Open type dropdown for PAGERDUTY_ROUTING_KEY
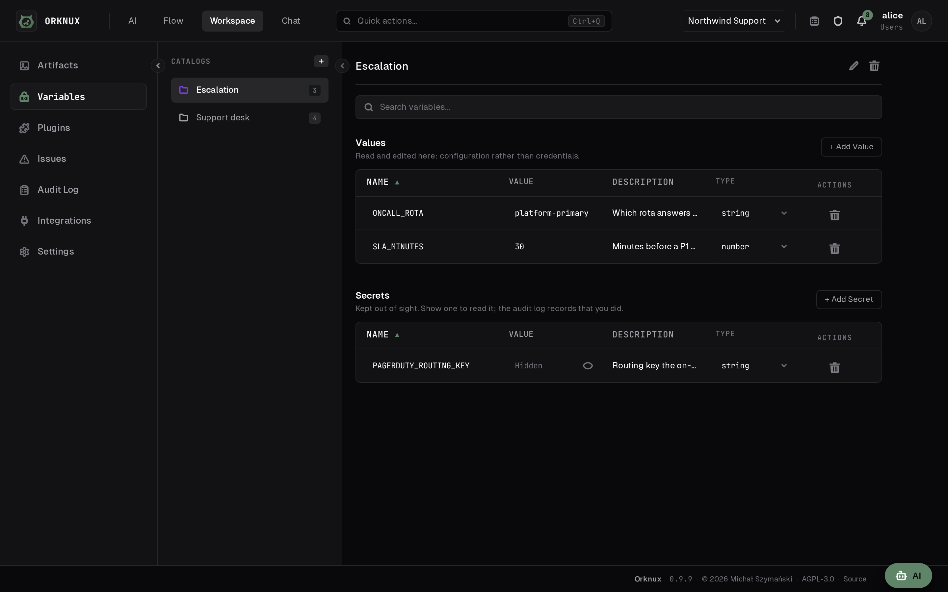Viewport: 948px width, 592px height. pos(754,366)
